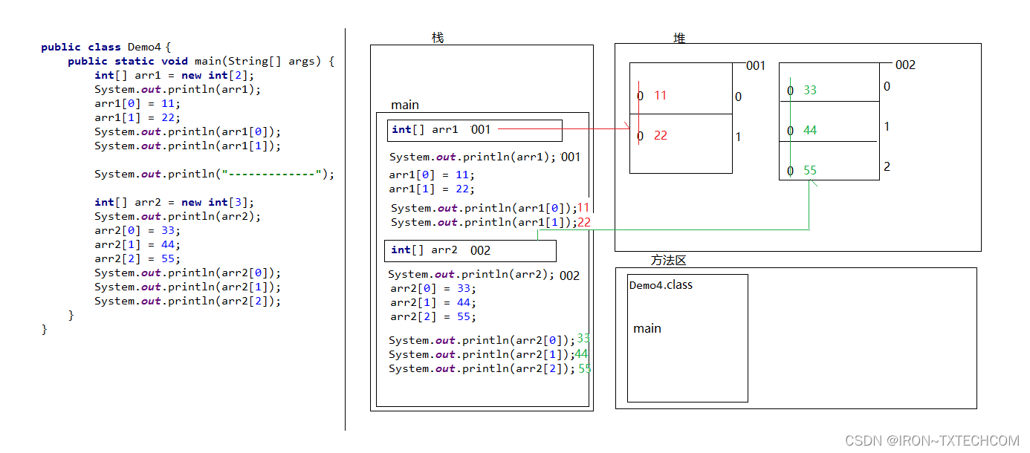Screen dimensions: 1030x453
Task: Click 'println(arr1[1]);22' line in the stack frame
Action: 490,222
